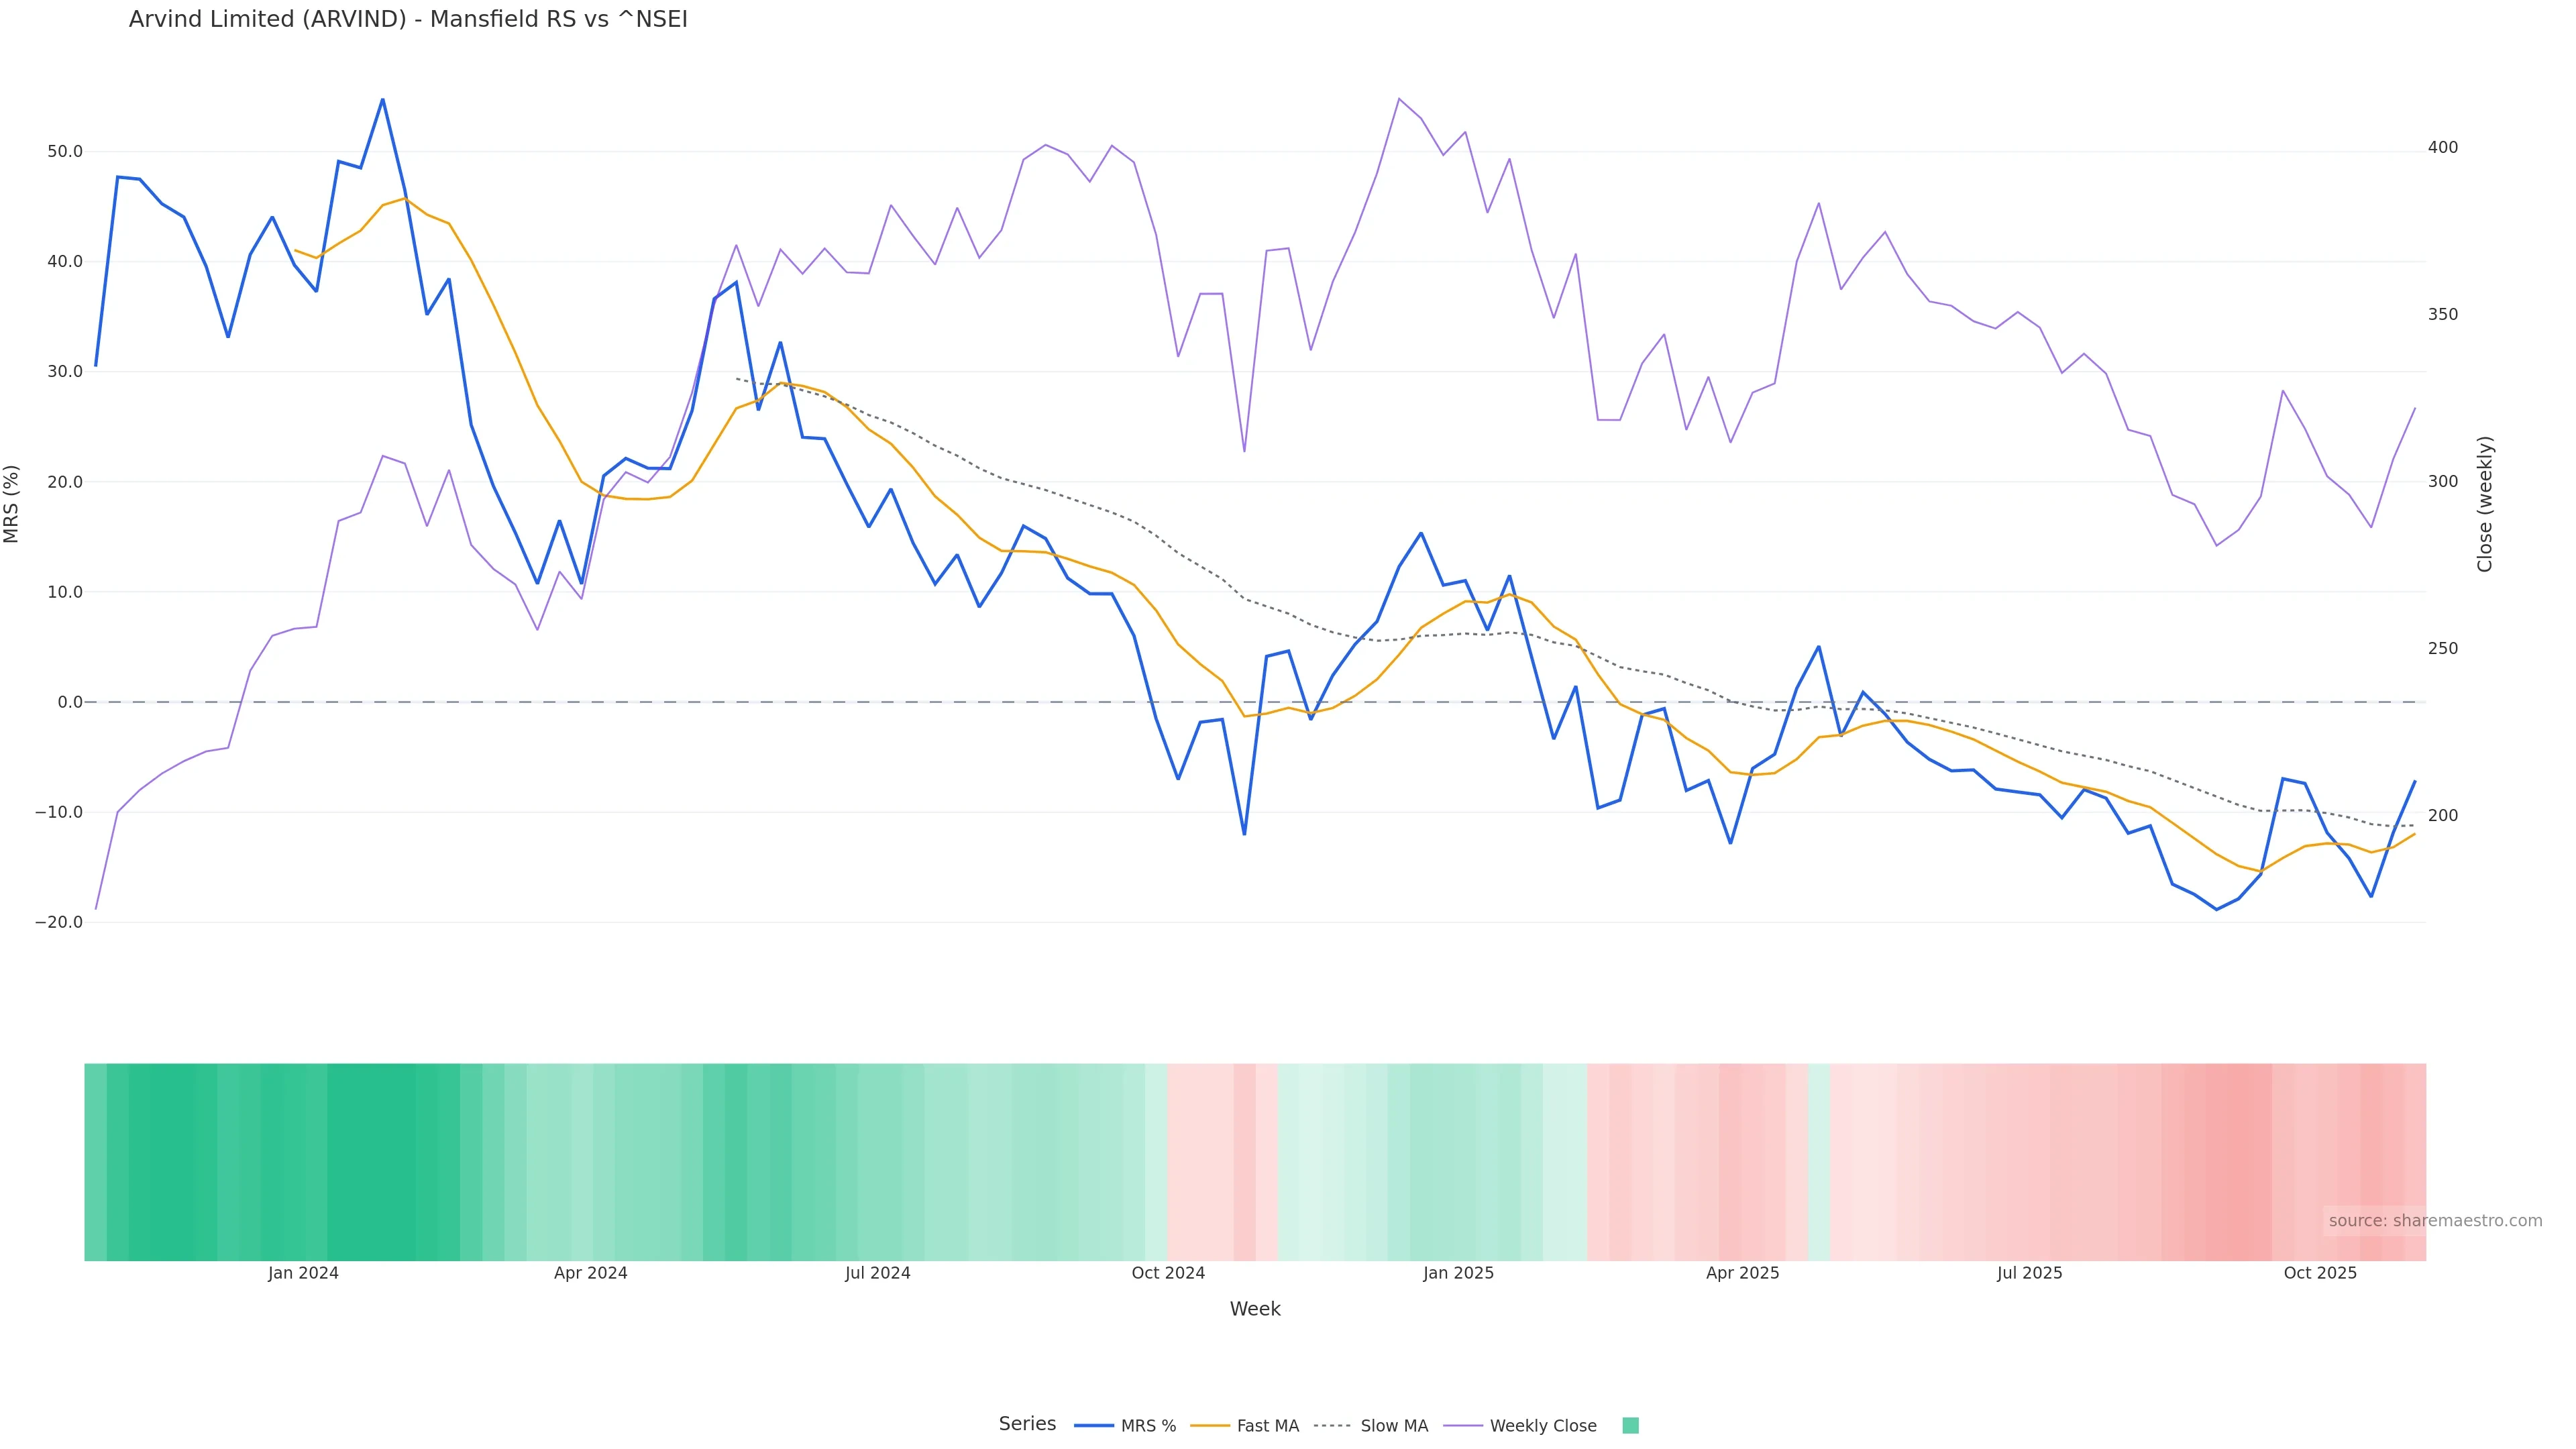Toggle the Fast MA legend entry
Image resolution: width=2576 pixels, height=1449 pixels.
coord(1267,1426)
